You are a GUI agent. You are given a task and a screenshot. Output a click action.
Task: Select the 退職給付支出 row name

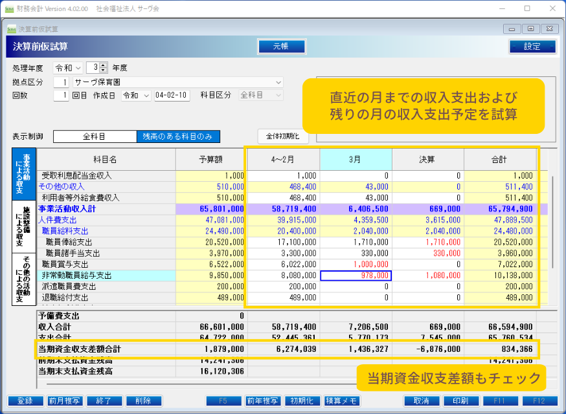pos(106,298)
